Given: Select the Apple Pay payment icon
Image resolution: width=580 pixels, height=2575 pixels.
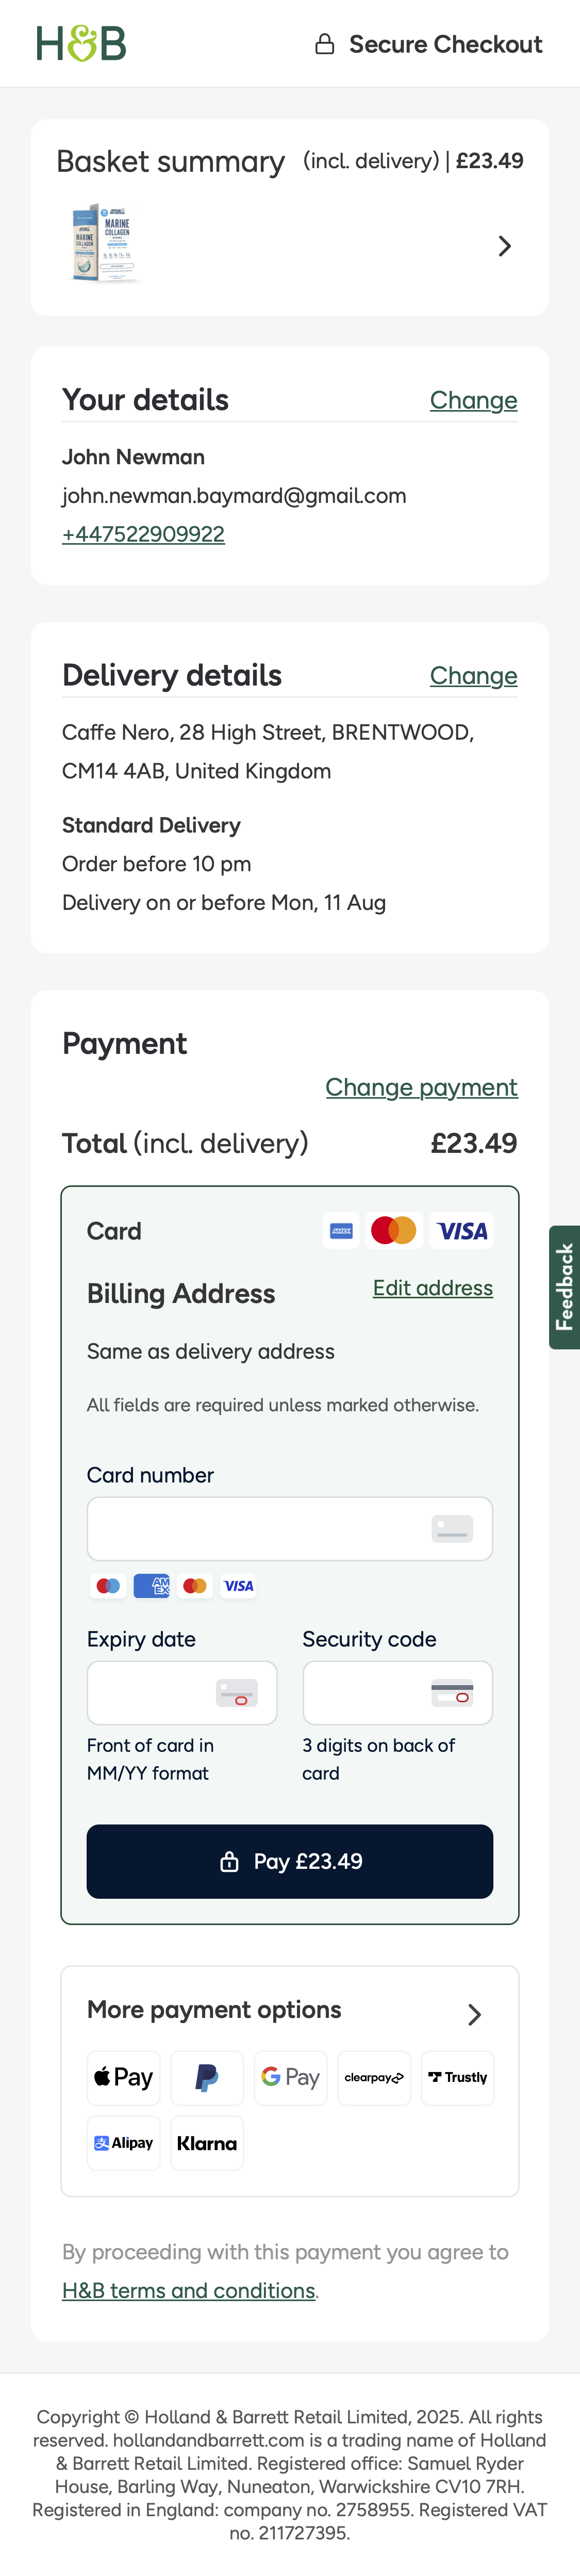Looking at the screenshot, I should tap(123, 2077).
